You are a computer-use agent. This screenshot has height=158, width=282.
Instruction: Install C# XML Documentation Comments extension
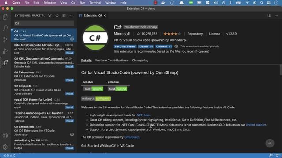tap(70, 67)
